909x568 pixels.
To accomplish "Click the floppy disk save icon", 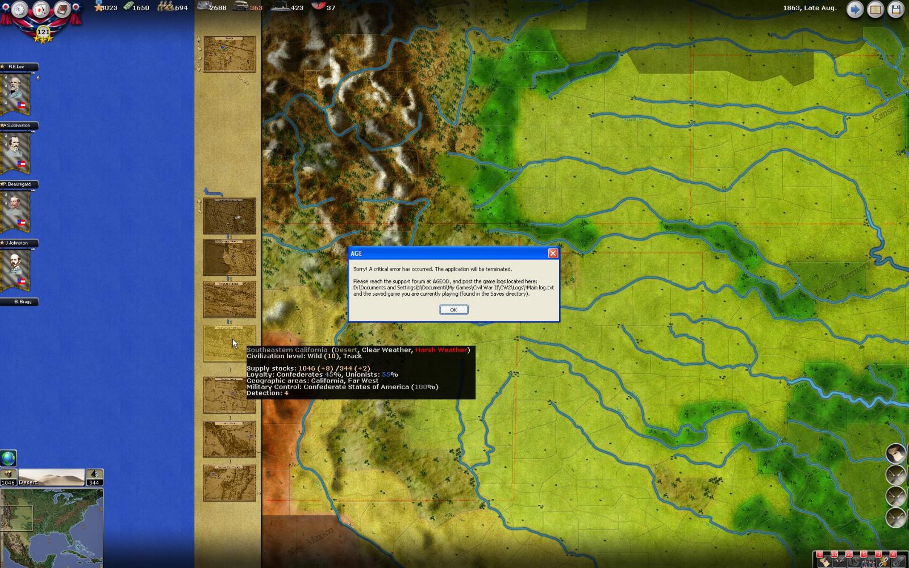I will (x=895, y=10).
